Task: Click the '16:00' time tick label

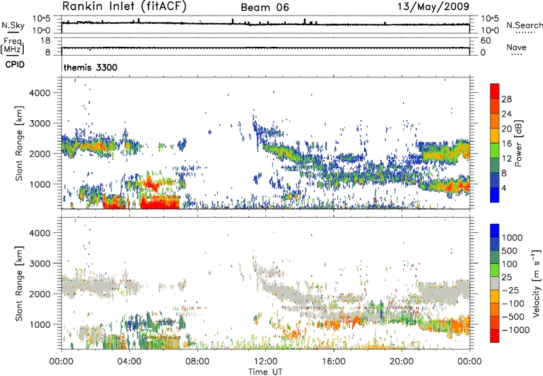Action: (333, 362)
